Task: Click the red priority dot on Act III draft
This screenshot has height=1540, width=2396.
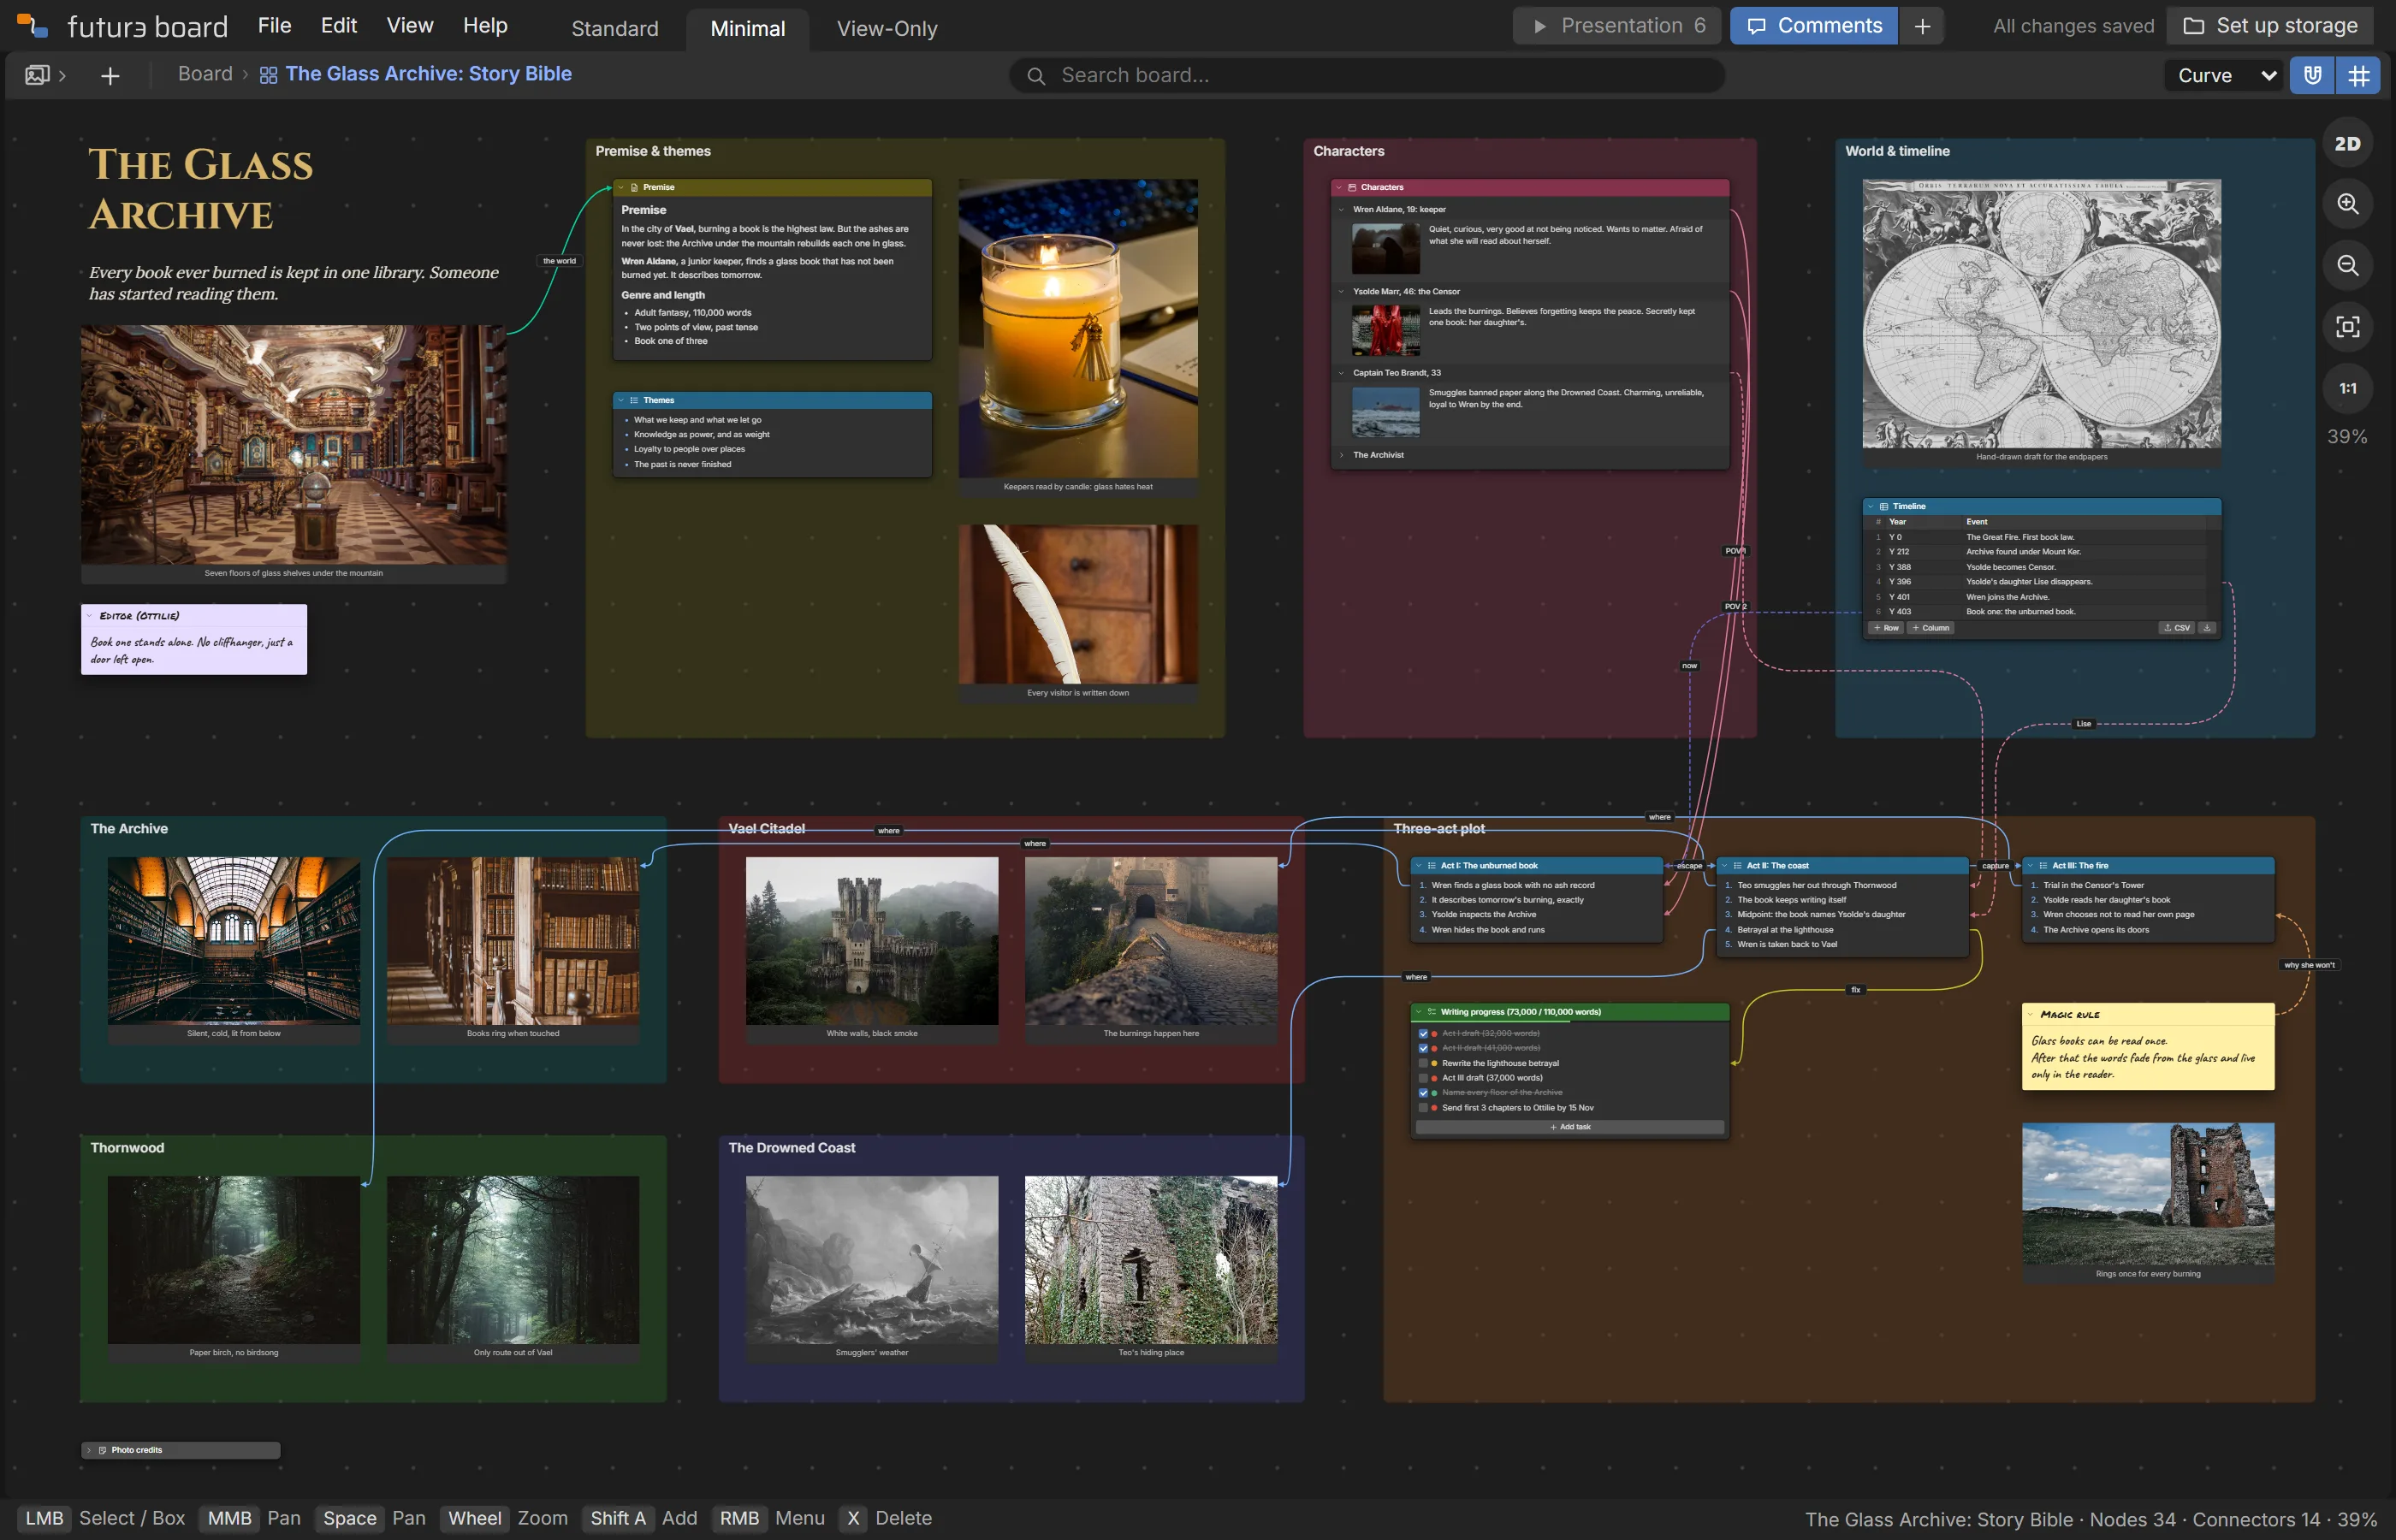Action: [x=1434, y=1078]
